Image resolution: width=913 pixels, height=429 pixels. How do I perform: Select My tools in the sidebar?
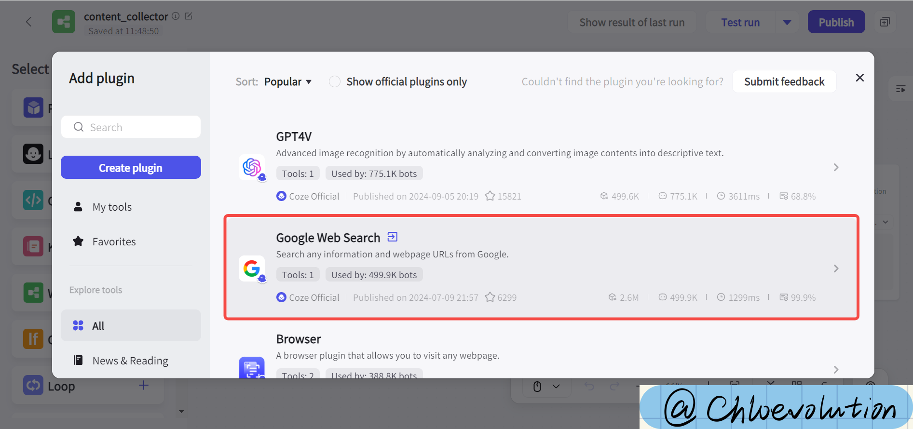pos(131,207)
